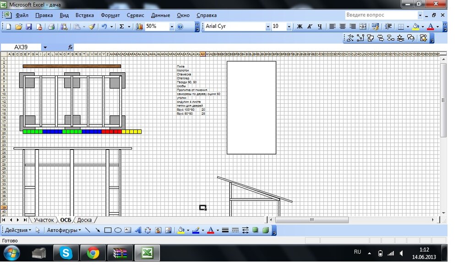Go to first sheet tab arrow
Screen dimensions: 458x272
(x=4, y=220)
